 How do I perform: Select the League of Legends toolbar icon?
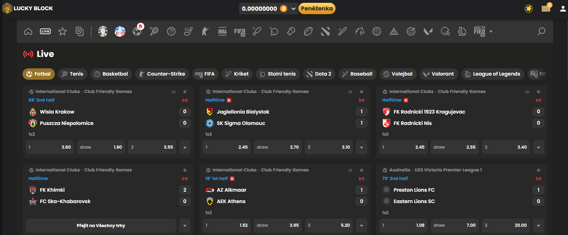tap(462, 31)
